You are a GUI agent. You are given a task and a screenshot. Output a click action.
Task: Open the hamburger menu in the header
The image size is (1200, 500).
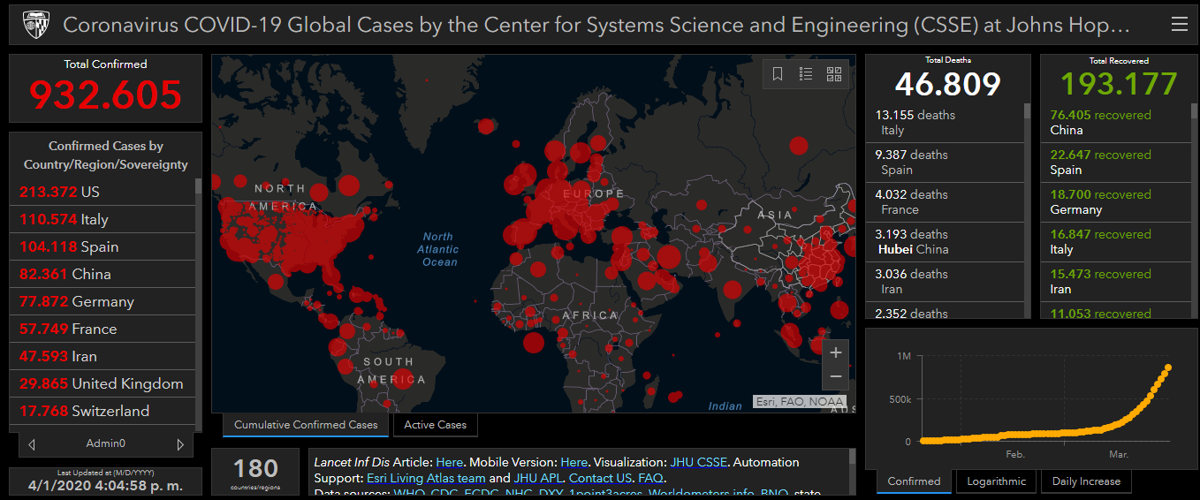[x=1179, y=25]
